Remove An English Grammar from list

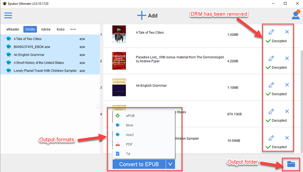287,85
